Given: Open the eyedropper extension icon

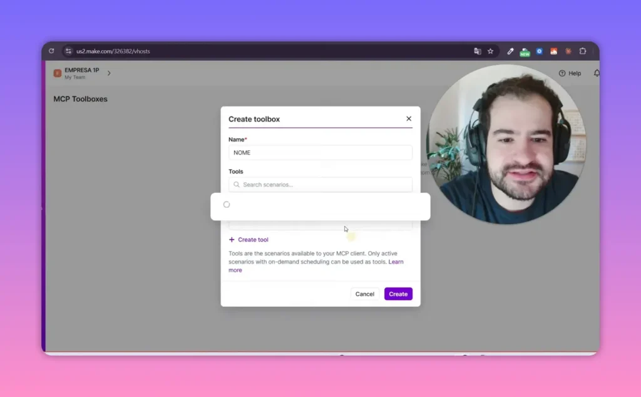Looking at the screenshot, I should click(510, 51).
